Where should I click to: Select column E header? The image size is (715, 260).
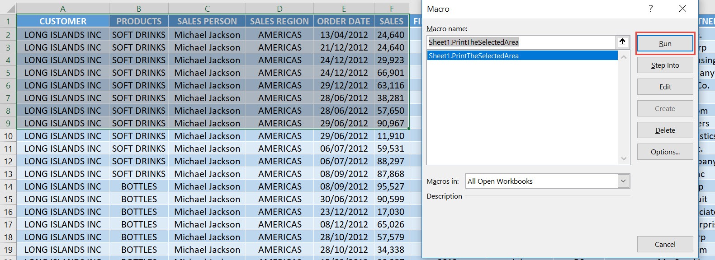tap(344, 9)
